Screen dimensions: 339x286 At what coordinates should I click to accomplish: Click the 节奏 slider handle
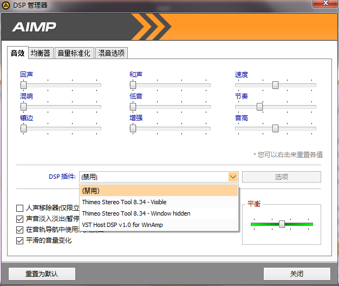click(259, 107)
